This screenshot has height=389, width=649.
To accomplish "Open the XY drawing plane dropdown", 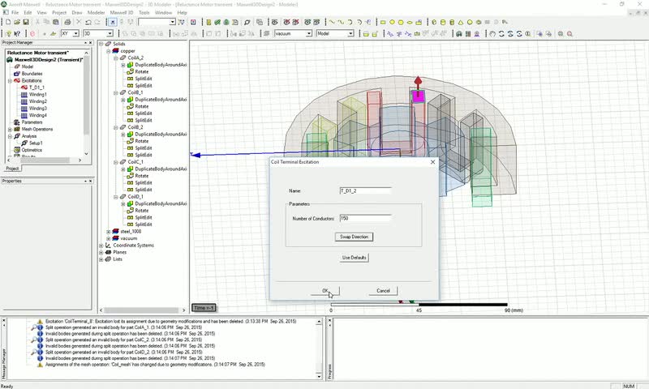I will coord(75,33).
